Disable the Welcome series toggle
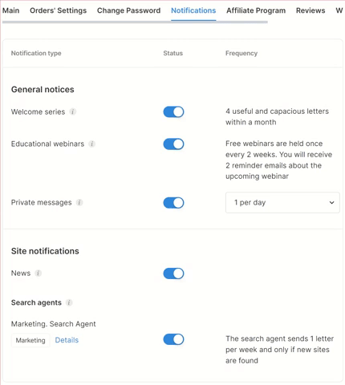This screenshot has width=345, height=385. (x=173, y=112)
